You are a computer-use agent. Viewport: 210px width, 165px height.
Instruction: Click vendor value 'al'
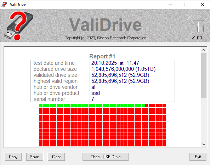point(93,87)
